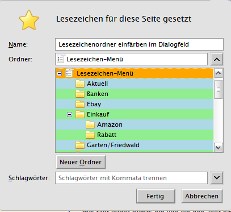231x212 pixels.
Task: Click the Abbrechen button
Action: pyautogui.click(x=201, y=196)
